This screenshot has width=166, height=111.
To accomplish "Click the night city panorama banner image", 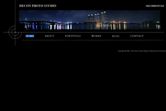I will point(89,20).
